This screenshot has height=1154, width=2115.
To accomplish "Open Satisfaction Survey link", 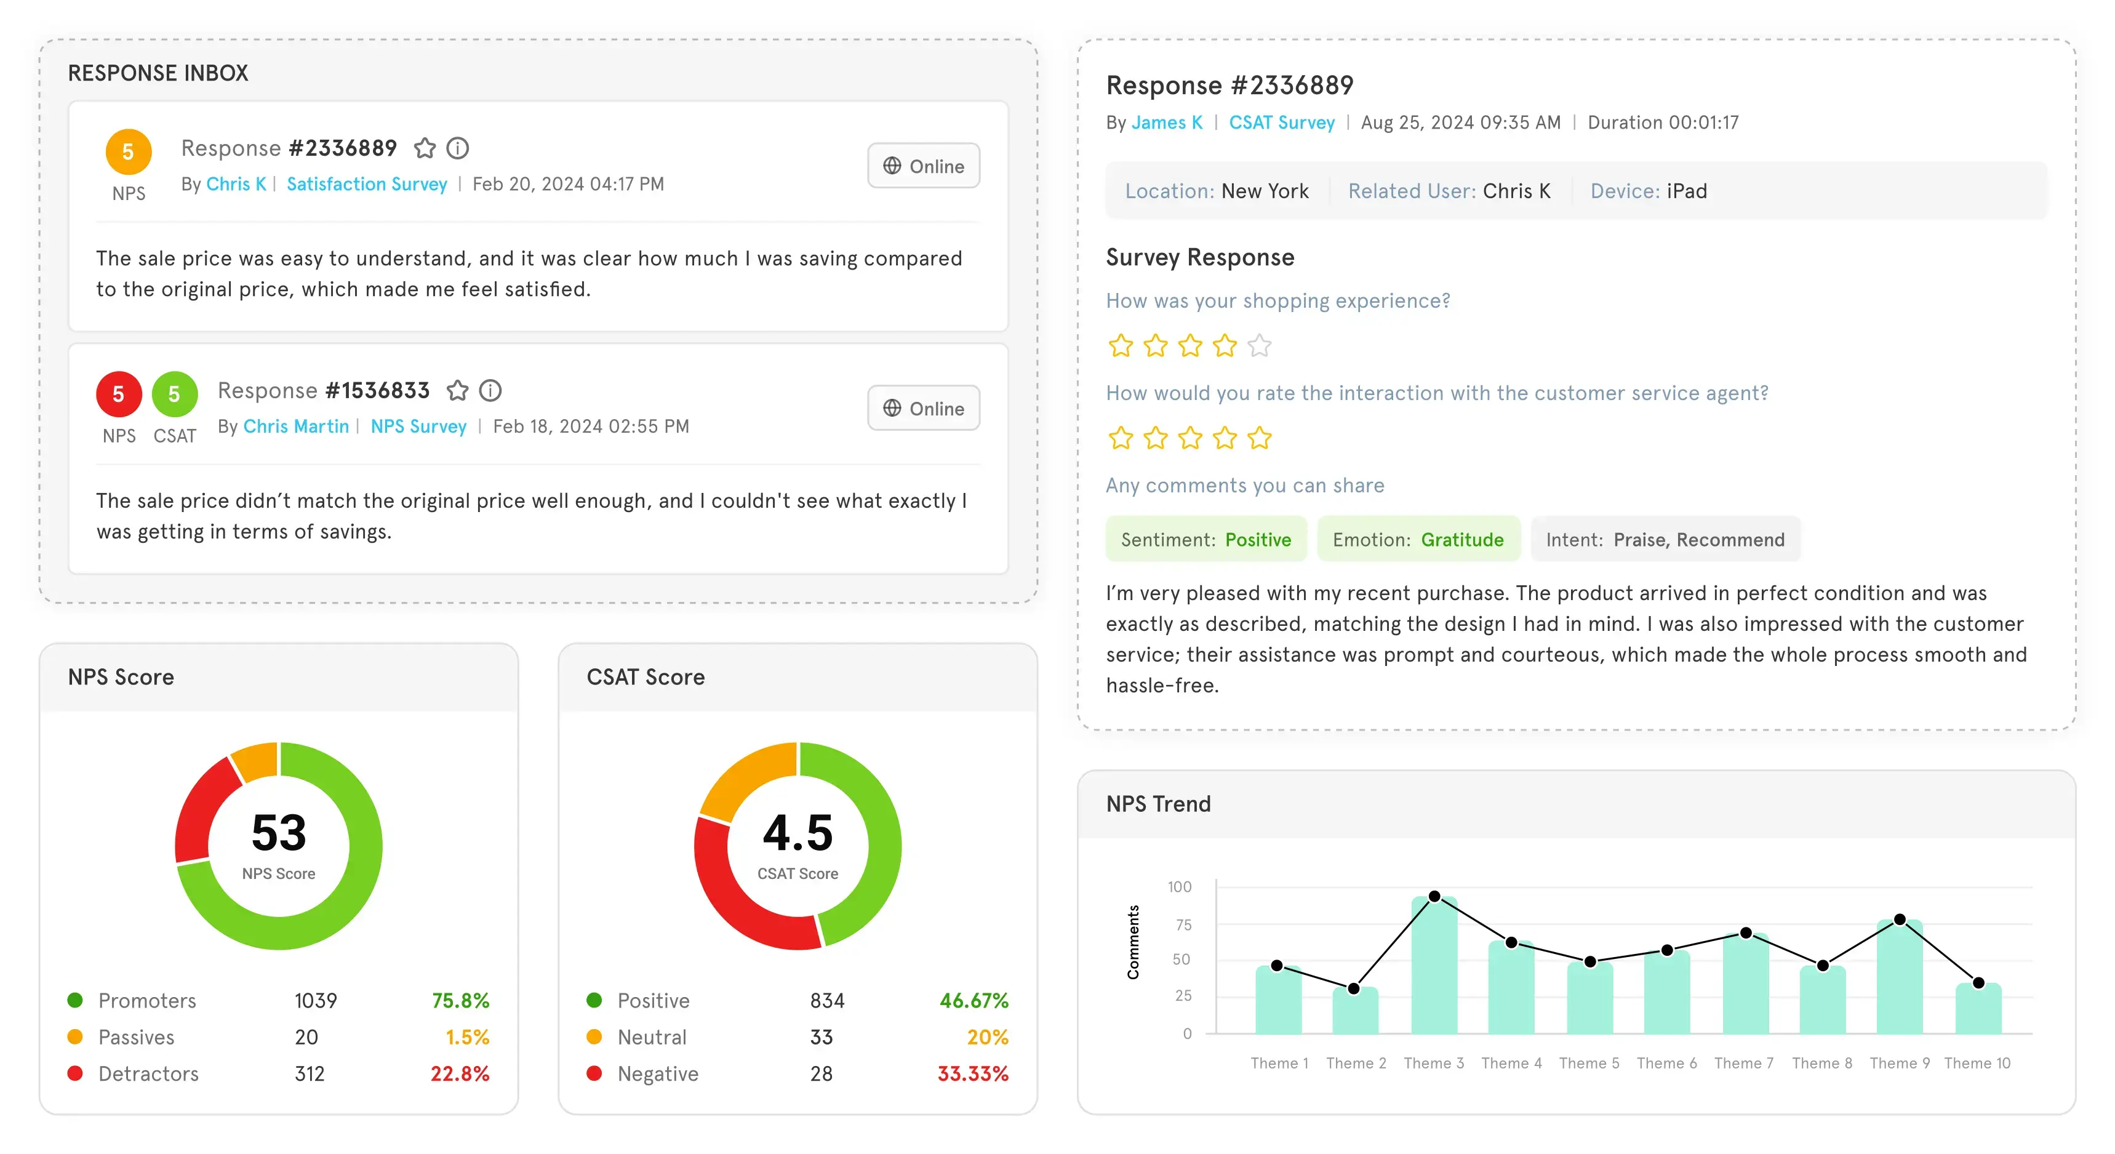I will pyautogui.click(x=366, y=184).
